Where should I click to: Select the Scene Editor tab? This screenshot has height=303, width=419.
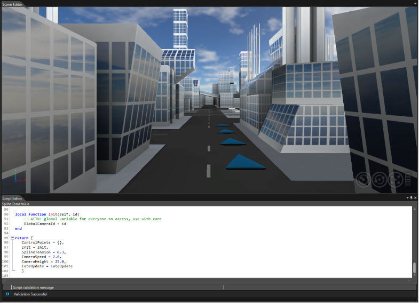click(x=12, y=4)
